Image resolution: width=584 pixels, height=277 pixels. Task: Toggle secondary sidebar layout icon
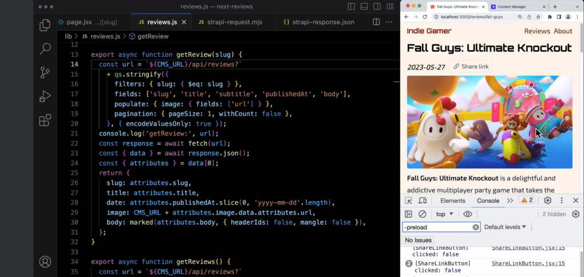pos(377,6)
